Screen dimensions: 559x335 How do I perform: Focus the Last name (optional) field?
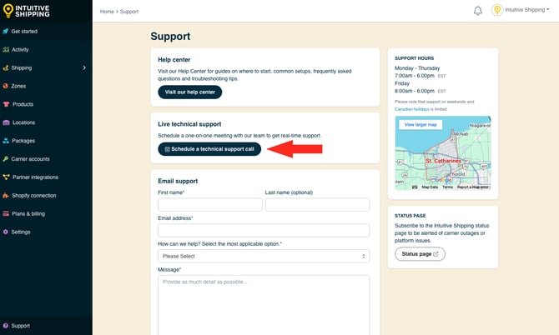pyautogui.click(x=317, y=205)
